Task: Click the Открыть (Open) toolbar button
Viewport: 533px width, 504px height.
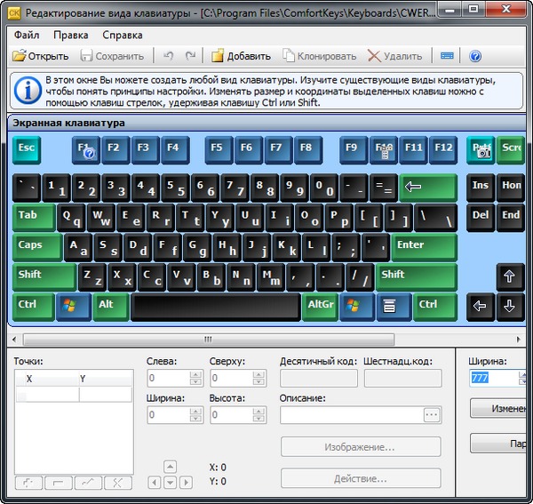Action: [41, 56]
